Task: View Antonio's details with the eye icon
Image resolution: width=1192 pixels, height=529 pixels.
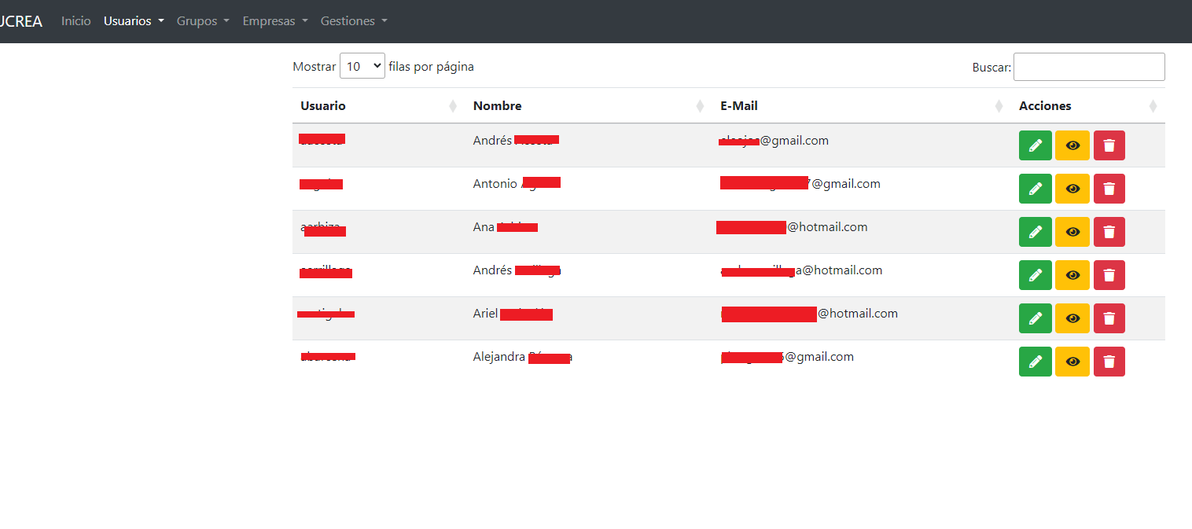Action: point(1072,189)
